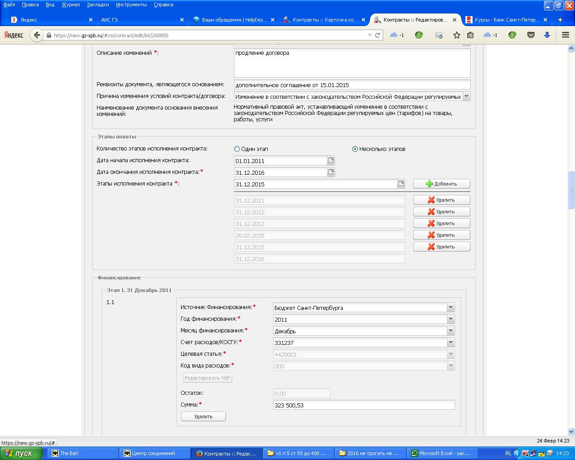Delete the 31.12.2011 stage row

[x=442, y=200]
